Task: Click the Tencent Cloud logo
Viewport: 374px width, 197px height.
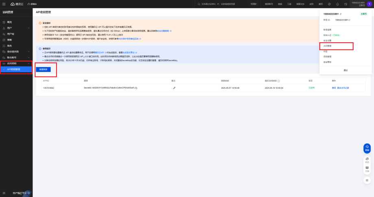Action: click(18, 4)
